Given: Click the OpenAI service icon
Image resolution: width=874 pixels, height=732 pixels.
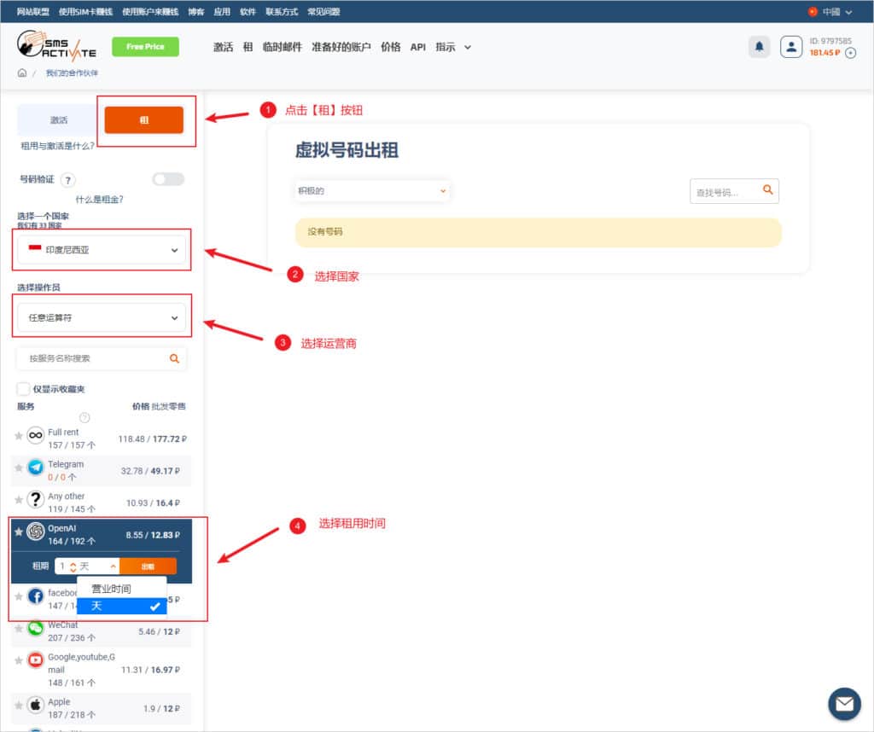Looking at the screenshot, I should point(36,532).
